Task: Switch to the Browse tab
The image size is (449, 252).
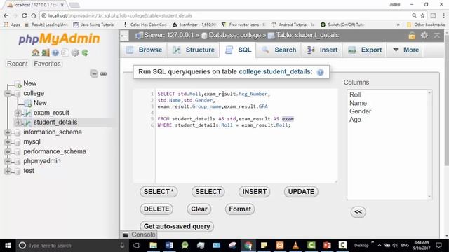Action: (145, 50)
